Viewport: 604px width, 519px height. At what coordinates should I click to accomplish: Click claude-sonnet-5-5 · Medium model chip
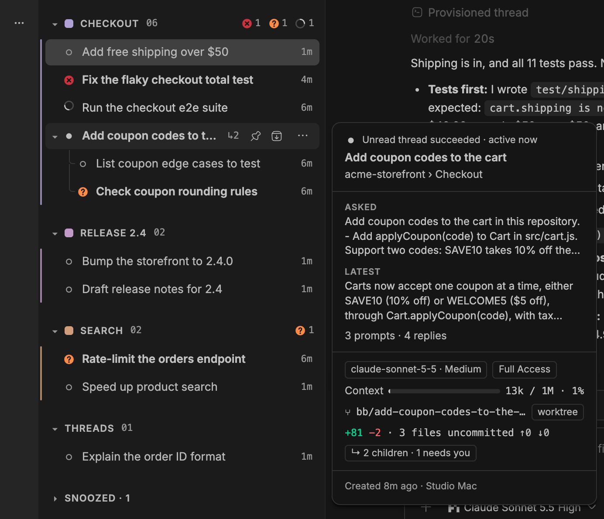(x=416, y=369)
